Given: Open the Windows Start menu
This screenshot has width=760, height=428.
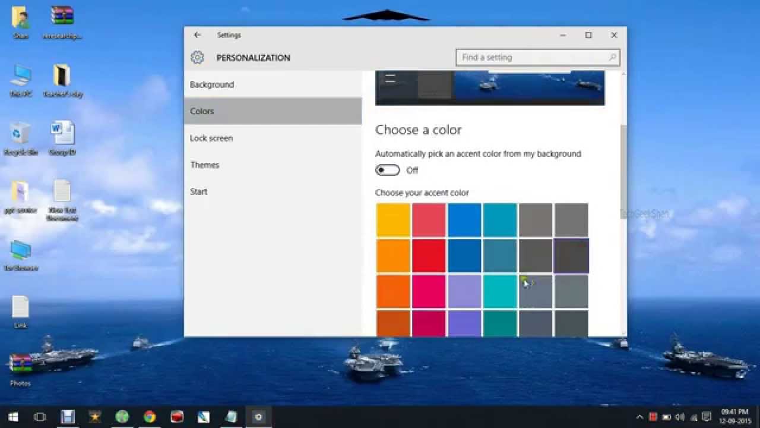Looking at the screenshot, I should [12, 417].
